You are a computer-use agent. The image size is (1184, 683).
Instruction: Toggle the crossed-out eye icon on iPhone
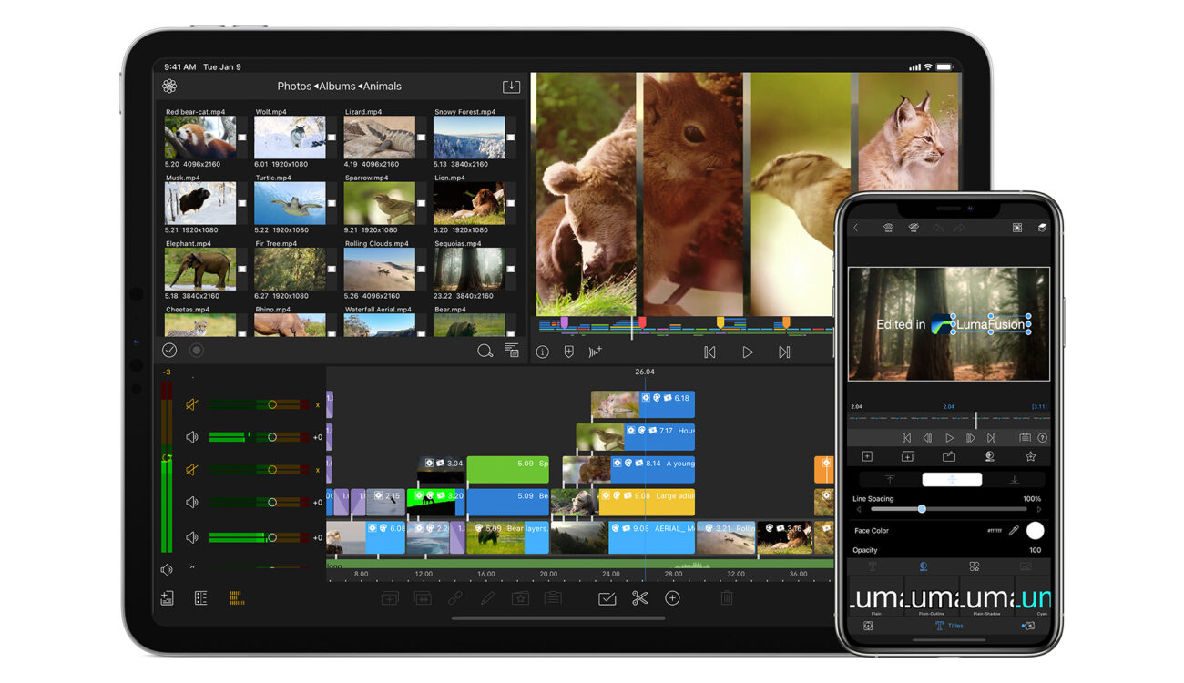[x=914, y=228]
